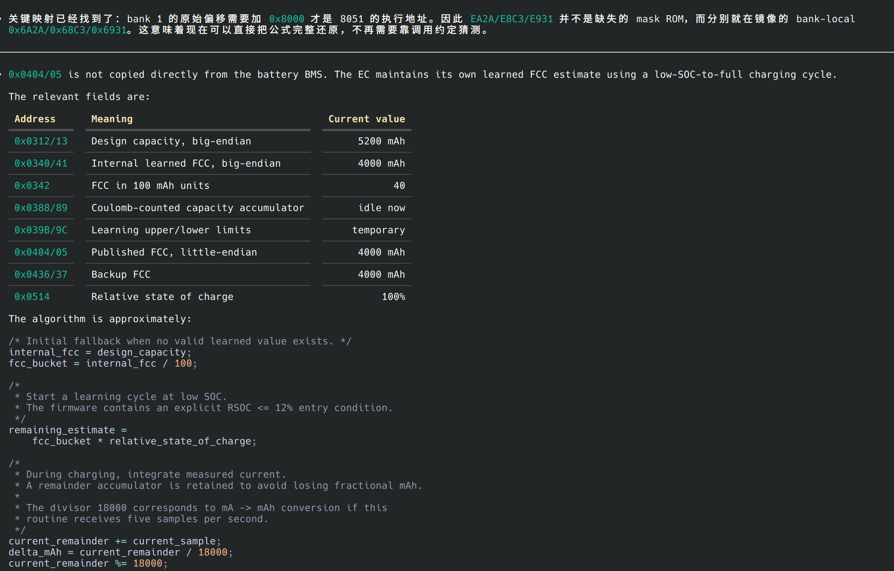894x571 pixels.
Task: Click 0x6A2A/0x68C3/0x6931 bank-local addresses
Action: point(68,30)
